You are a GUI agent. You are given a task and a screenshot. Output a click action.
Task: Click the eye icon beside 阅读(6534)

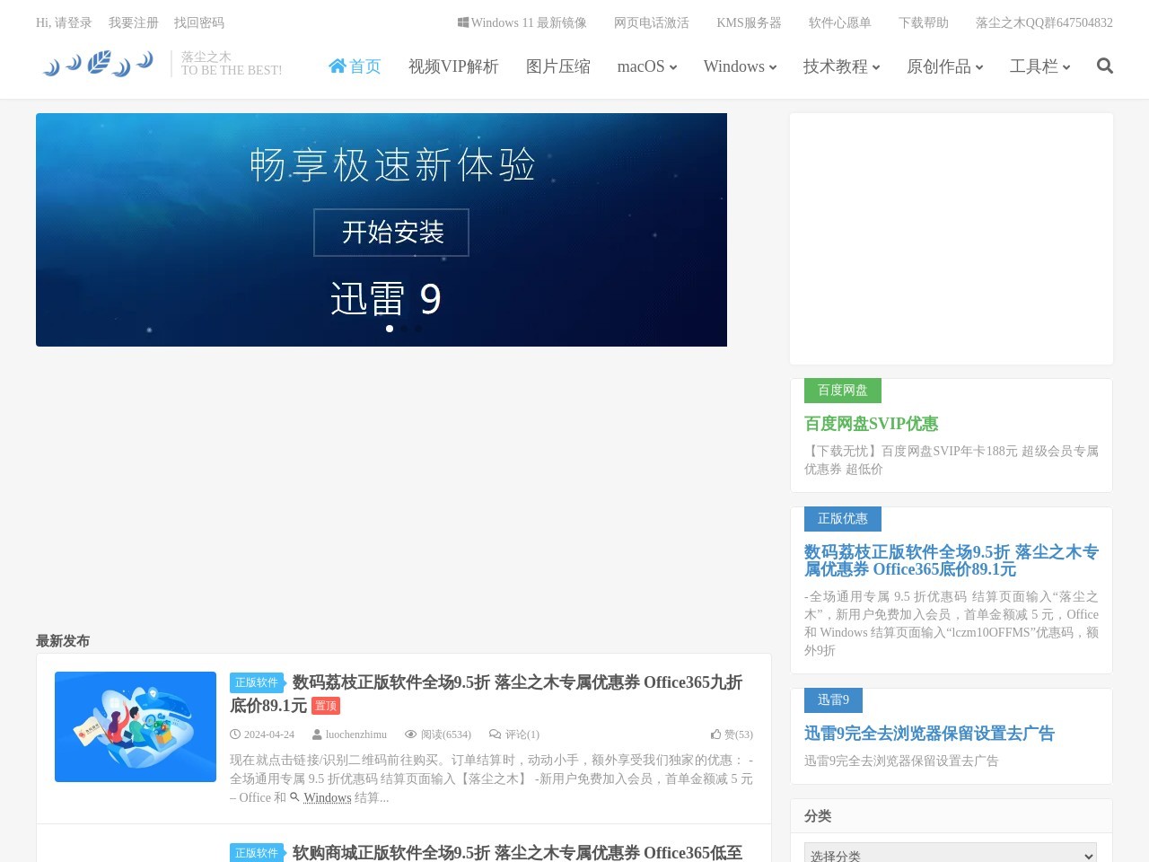(x=411, y=734)
